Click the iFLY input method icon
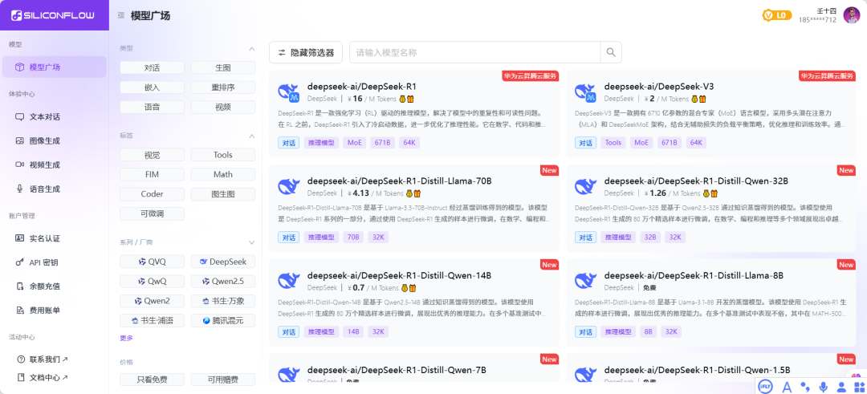 click(766, 386)
